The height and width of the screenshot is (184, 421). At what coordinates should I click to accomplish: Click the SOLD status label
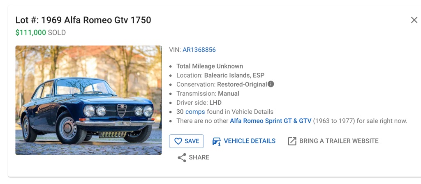point(57,32)
